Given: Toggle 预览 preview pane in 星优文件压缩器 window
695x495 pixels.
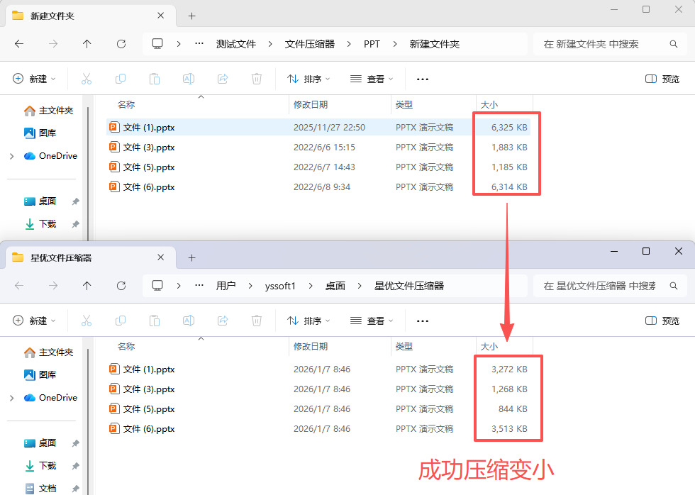Looking at the screenshot, I should coord(662,321).
